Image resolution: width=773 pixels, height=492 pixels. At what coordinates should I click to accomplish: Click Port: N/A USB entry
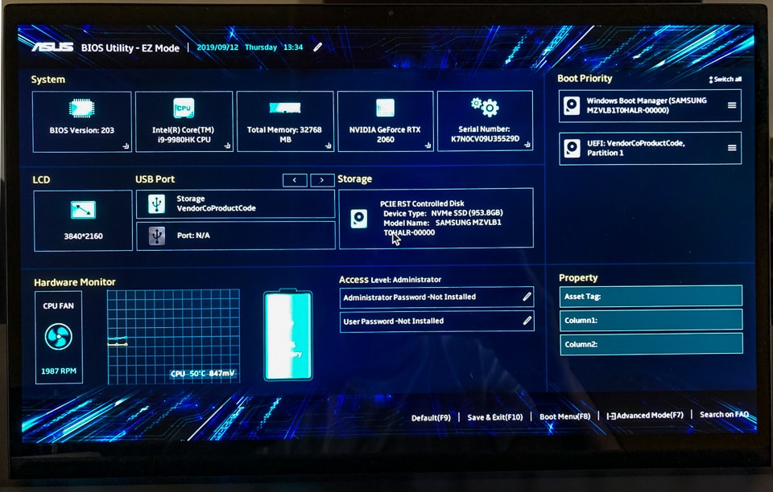(236, 236)
